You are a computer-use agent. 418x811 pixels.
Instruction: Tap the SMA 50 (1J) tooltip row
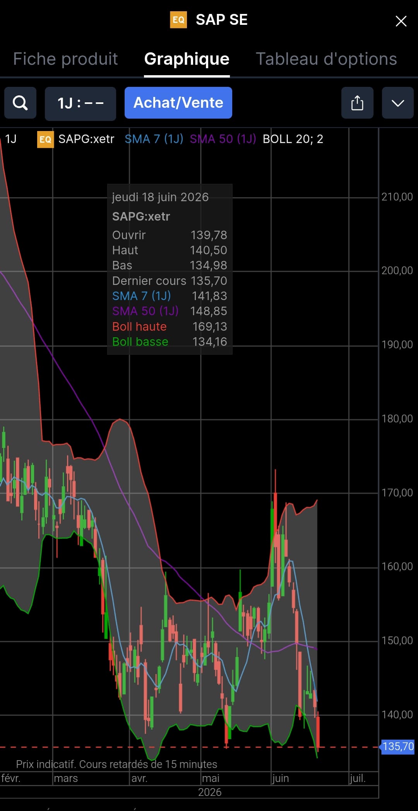tap(170, 311)
